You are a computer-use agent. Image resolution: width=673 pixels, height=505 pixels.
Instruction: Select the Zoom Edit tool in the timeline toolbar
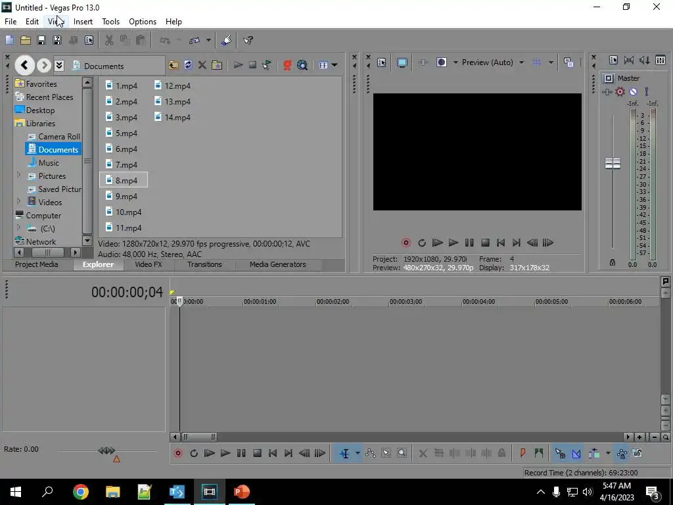(402, 454)
